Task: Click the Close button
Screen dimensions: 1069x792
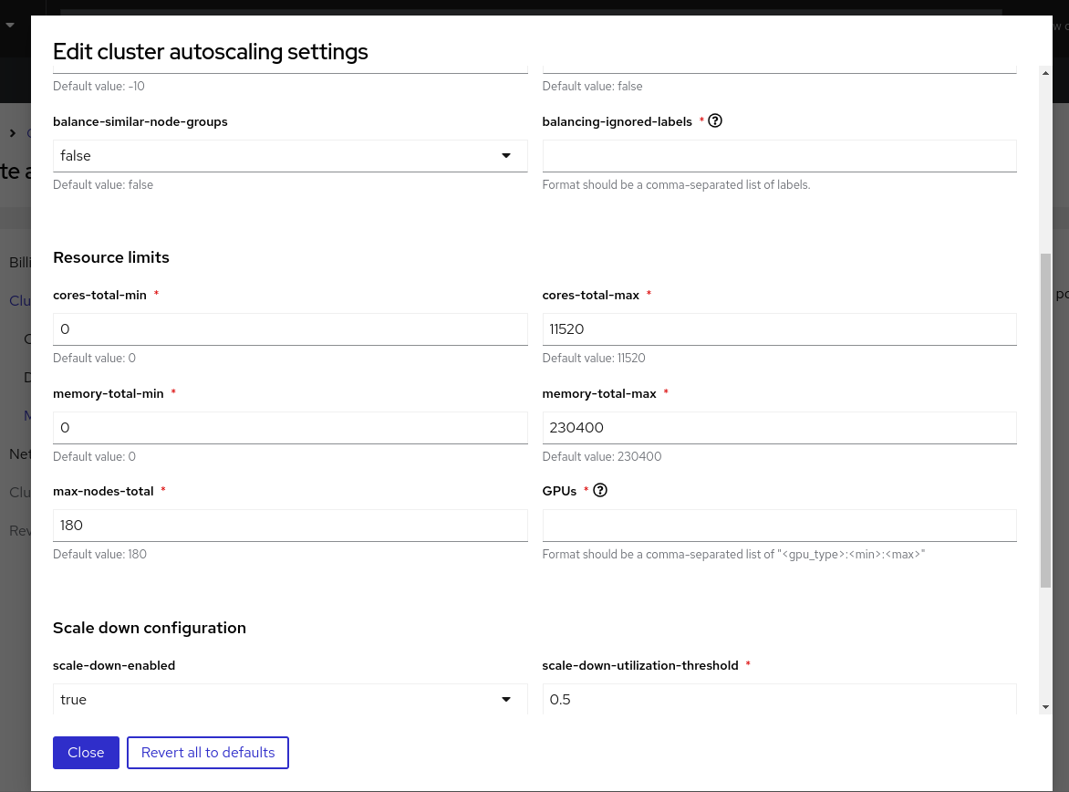Action: (x=86, y=753)
